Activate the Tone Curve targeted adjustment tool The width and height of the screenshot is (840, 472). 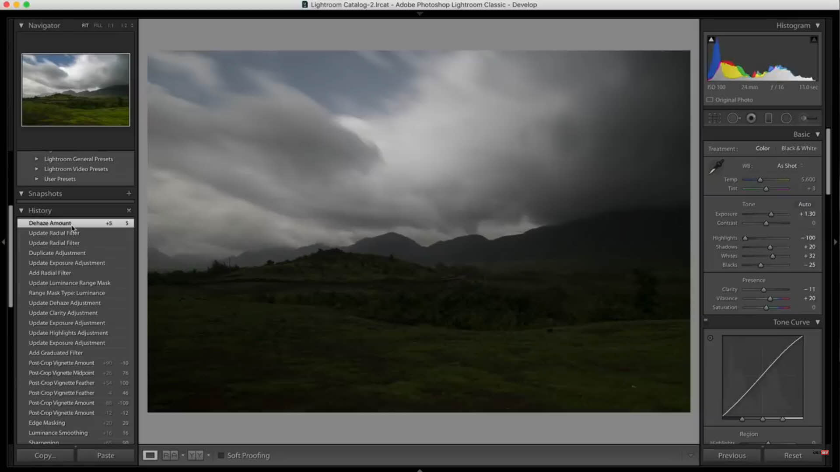(710, 338)
